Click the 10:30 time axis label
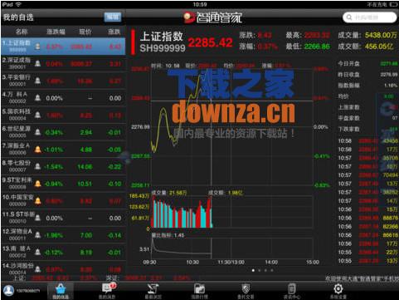399x300 pixels. (x=192, y=262)
